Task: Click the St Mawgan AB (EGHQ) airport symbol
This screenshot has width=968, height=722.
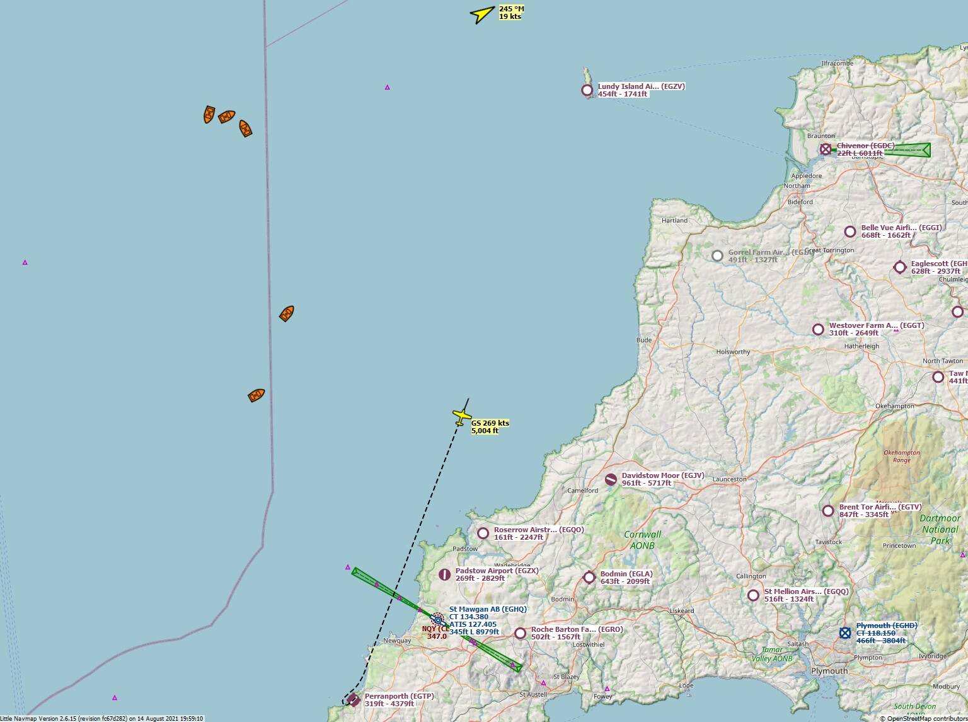Action: tap(438, 620)
